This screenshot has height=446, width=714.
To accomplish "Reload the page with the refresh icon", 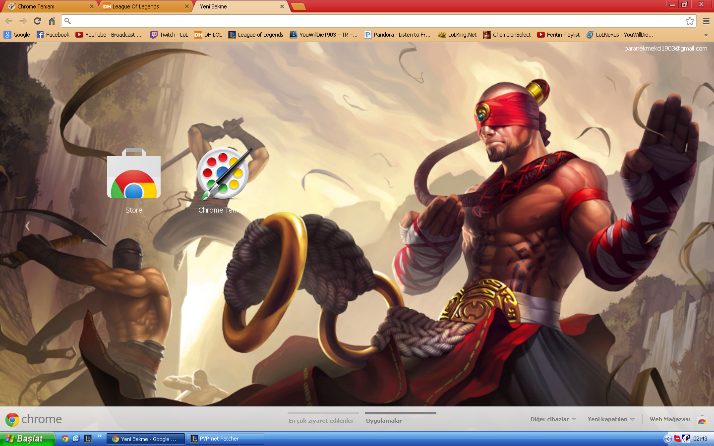I will (37, 21).
